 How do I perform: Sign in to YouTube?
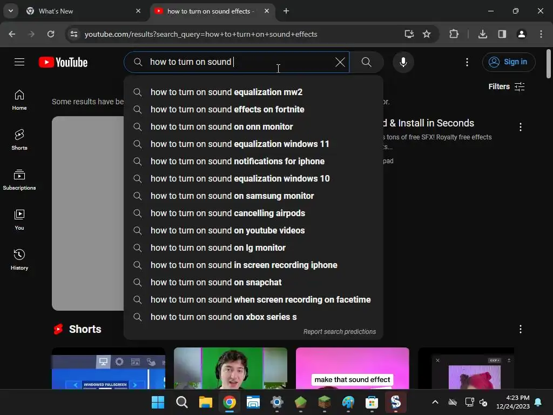pos(509,62)
